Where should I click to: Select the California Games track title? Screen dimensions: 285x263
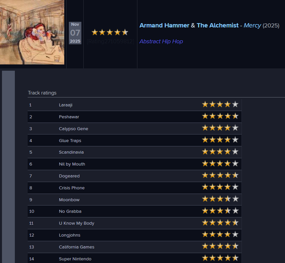pos(77,247)
